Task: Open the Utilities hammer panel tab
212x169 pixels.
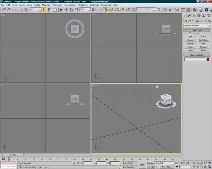Action: [x=208, y=16]
